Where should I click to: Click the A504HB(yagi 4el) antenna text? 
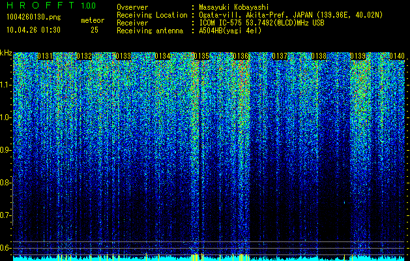click(230, 31)
